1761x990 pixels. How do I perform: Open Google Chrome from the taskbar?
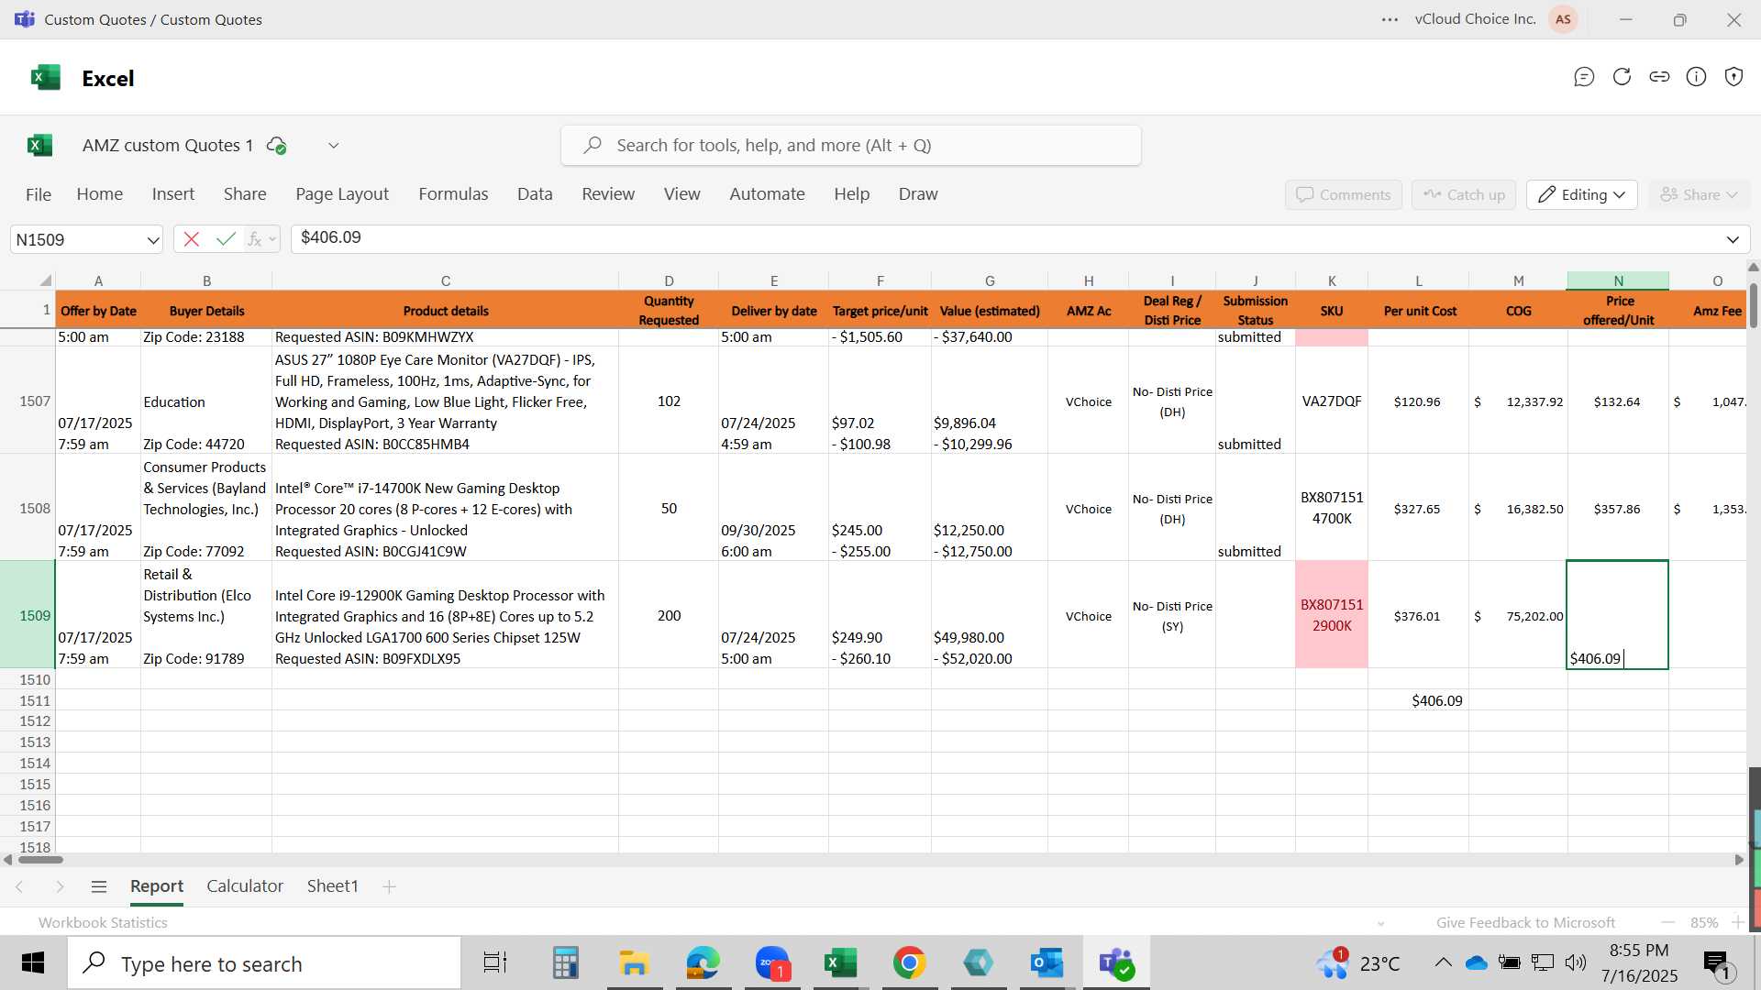(909, 963)
